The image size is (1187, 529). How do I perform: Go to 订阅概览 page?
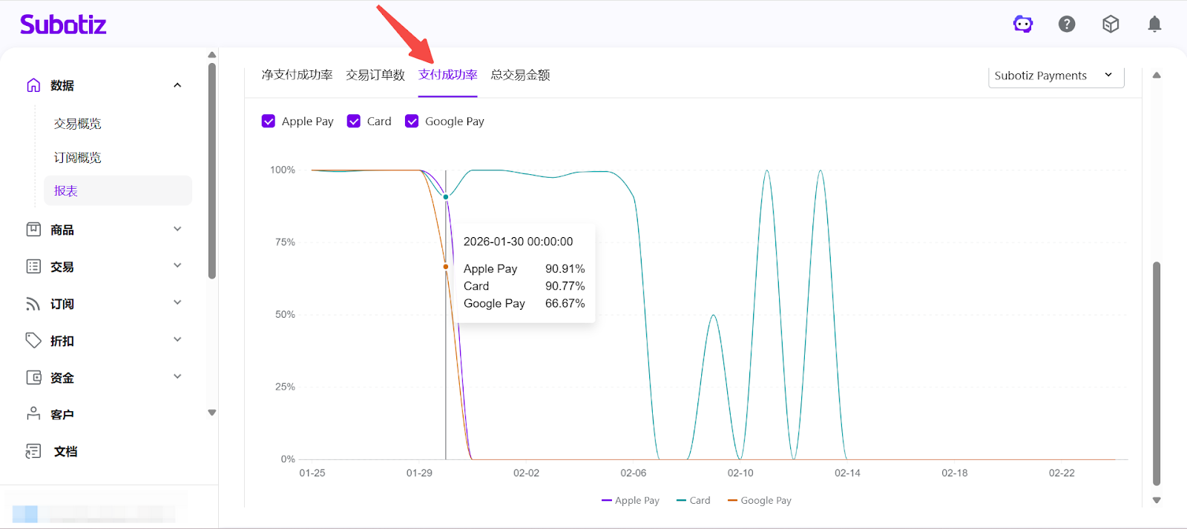[x=77, y=158]
